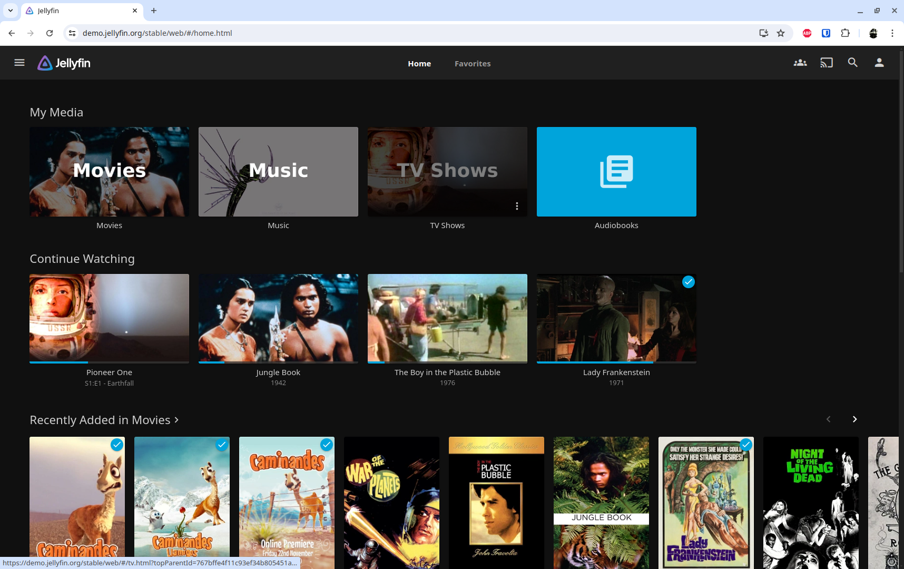Open Jungle Book movie poster
Image resolution: width=904 pixels, height=569 pixels.
601,503
